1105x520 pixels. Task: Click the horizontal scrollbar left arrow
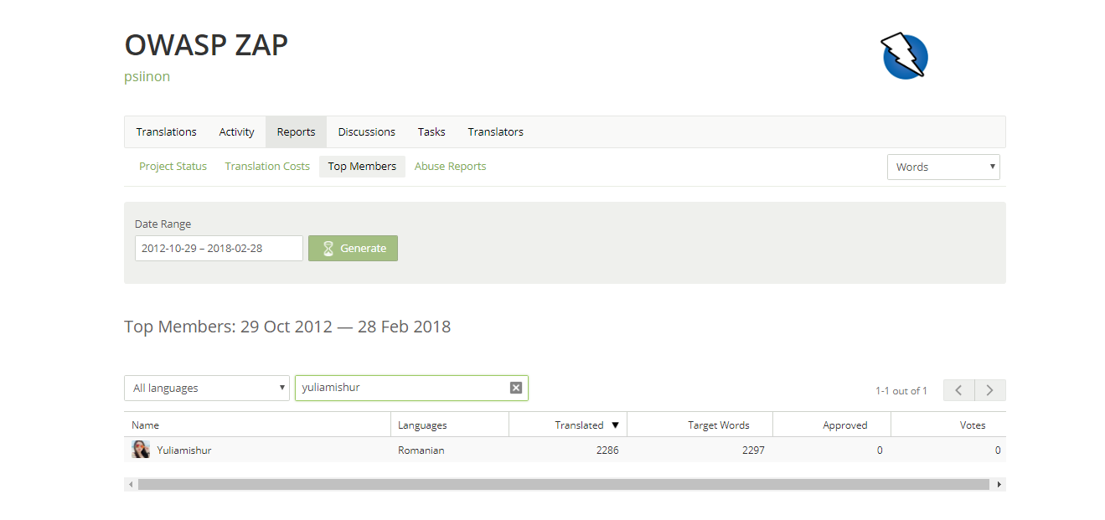(131, 484)
